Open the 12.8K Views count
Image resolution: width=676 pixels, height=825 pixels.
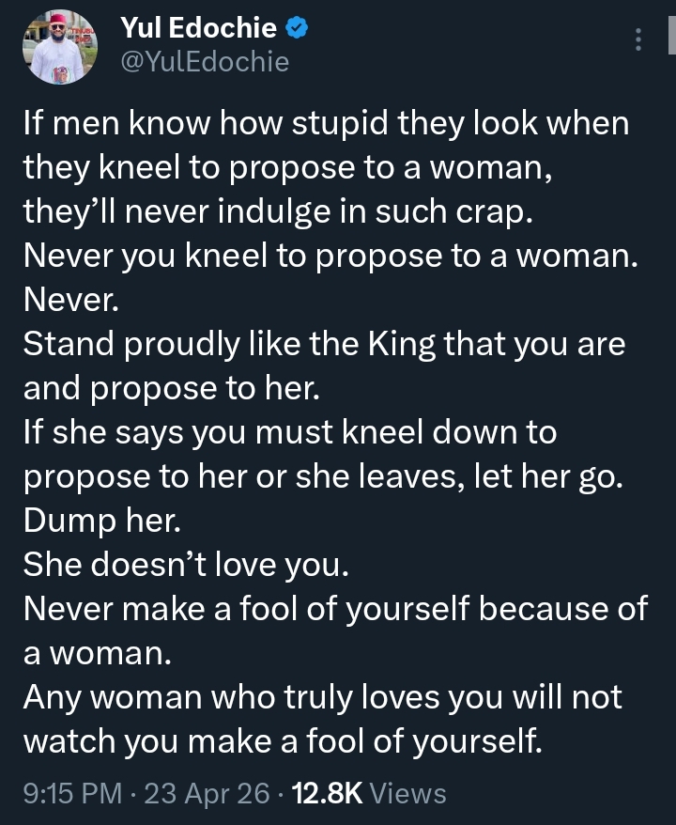369,794
